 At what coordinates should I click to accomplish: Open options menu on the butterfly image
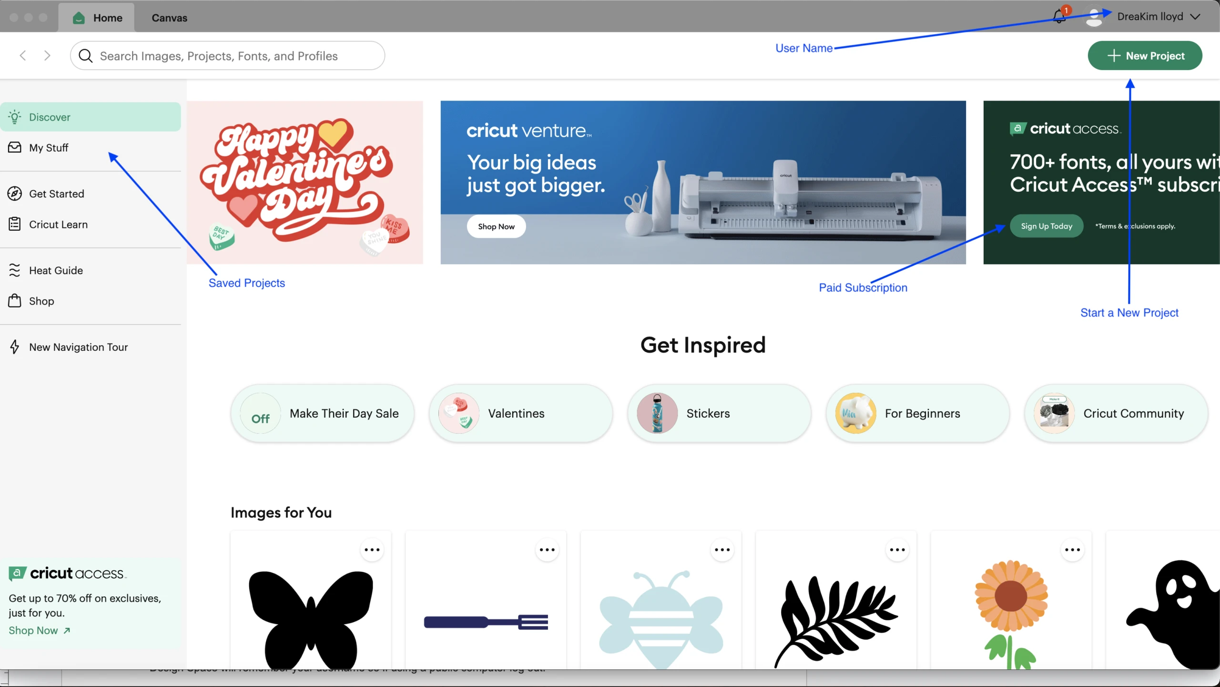(x=372, y=550)
